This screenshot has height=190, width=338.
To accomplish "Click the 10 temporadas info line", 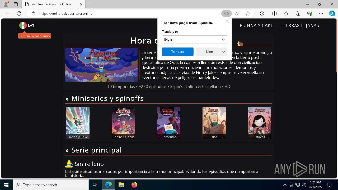I will tap(169, 86).
